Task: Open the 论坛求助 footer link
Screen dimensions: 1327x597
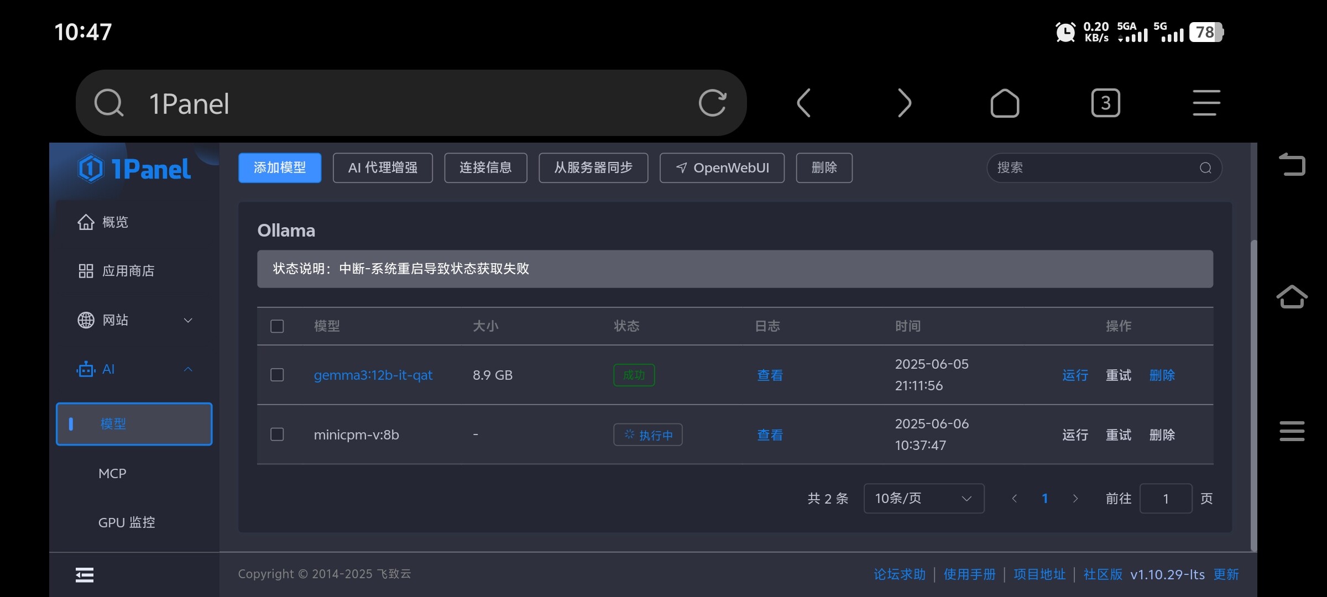Action: pos(900,575)
